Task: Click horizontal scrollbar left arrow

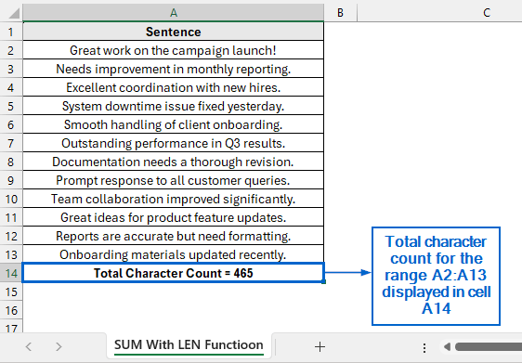Action: [447, 347]
